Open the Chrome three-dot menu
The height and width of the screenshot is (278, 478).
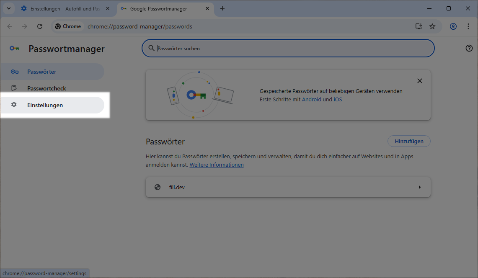468,26
